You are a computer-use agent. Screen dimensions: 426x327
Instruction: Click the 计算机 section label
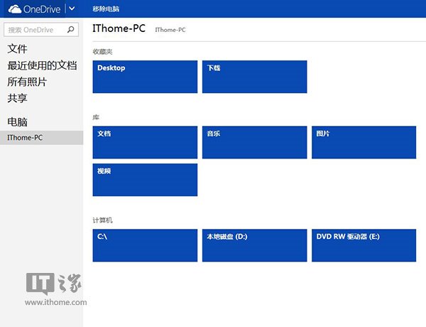pyautogui.click(x=102, y=220)
